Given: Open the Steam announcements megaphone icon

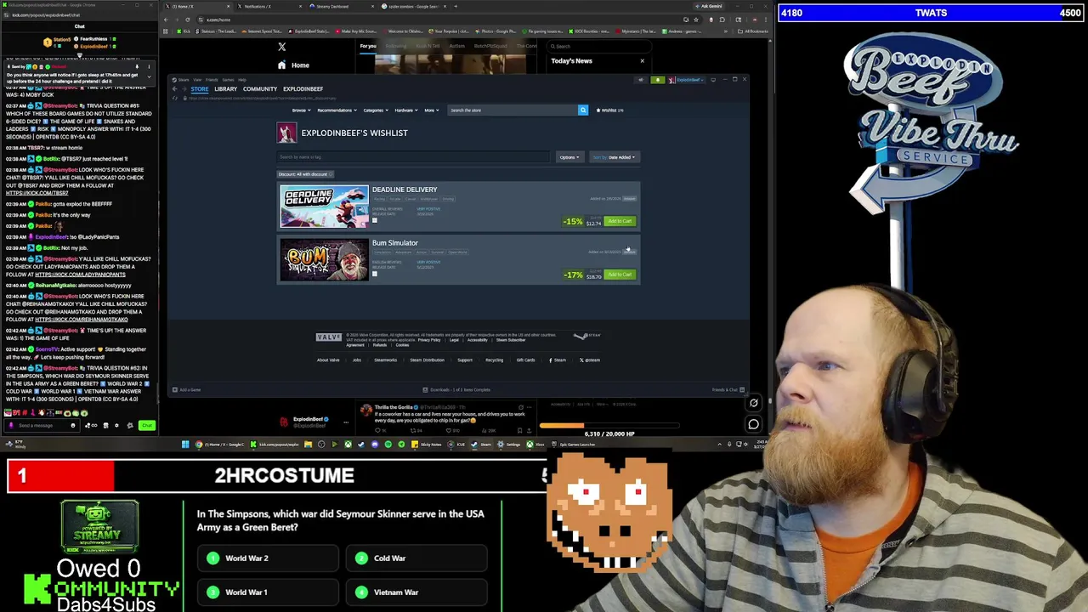Looking at the screenshot, I should [641, 80].
